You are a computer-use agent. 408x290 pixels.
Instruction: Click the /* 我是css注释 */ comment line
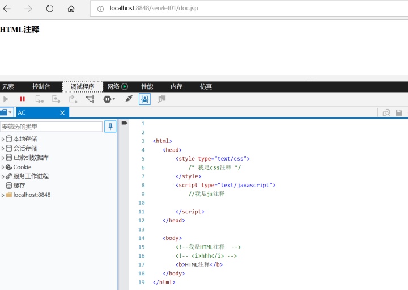click(x=215, y=167)
